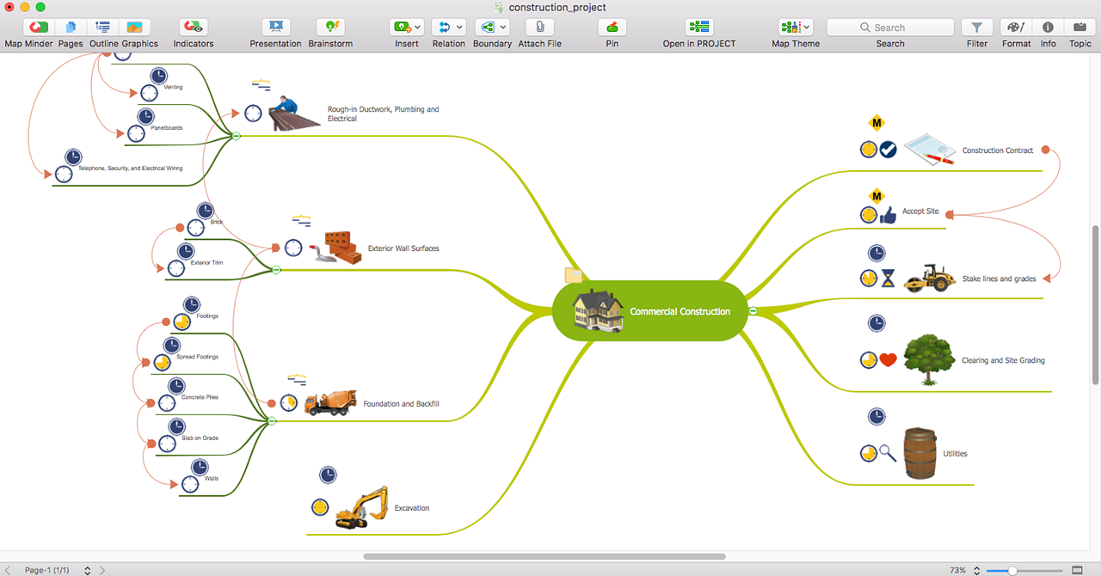
Task: Toggle the Filter button
Action: tap(977, 28)
